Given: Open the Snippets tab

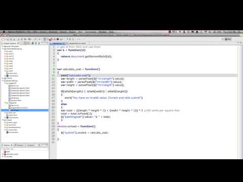Looking at the screenshot, I should coord(30,145).
